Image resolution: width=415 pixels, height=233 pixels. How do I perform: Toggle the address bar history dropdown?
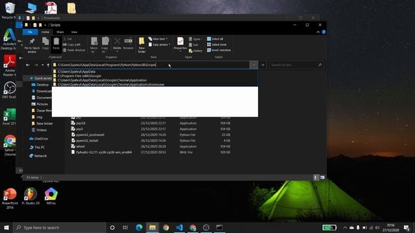(254, 65)
